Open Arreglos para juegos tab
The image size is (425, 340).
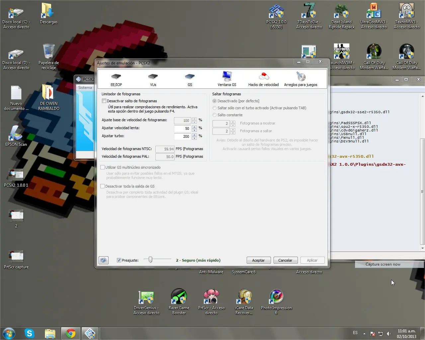301,79
